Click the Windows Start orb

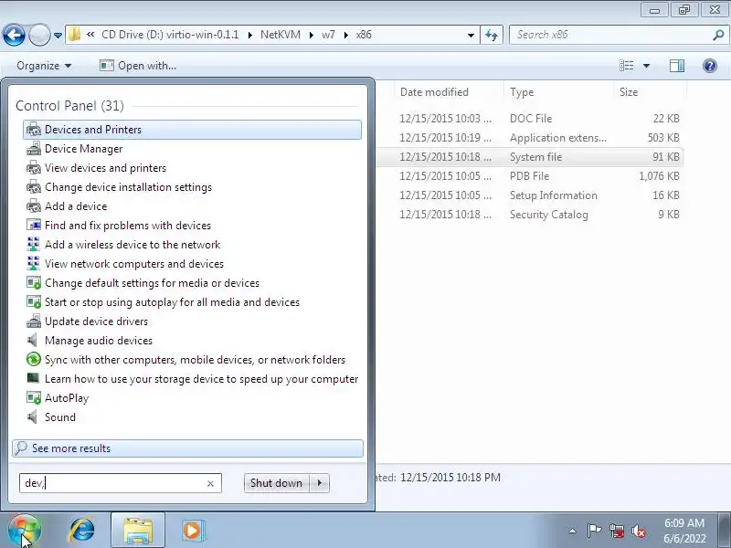25,531
